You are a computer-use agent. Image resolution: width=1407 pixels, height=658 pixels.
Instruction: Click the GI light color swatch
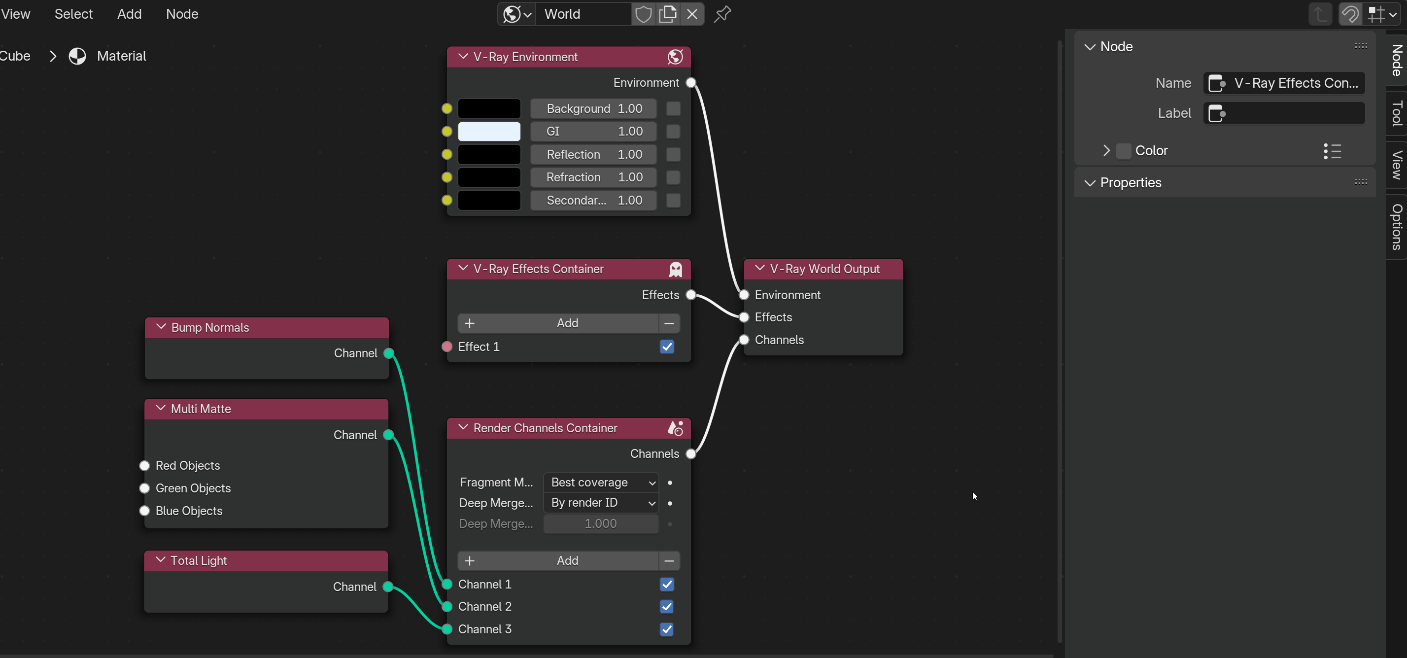[x=489, y=132]
